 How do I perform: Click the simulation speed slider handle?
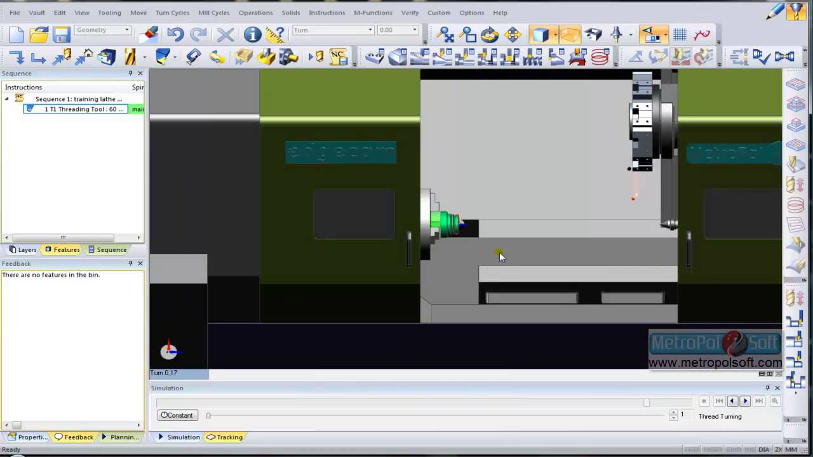coord(208,416)
